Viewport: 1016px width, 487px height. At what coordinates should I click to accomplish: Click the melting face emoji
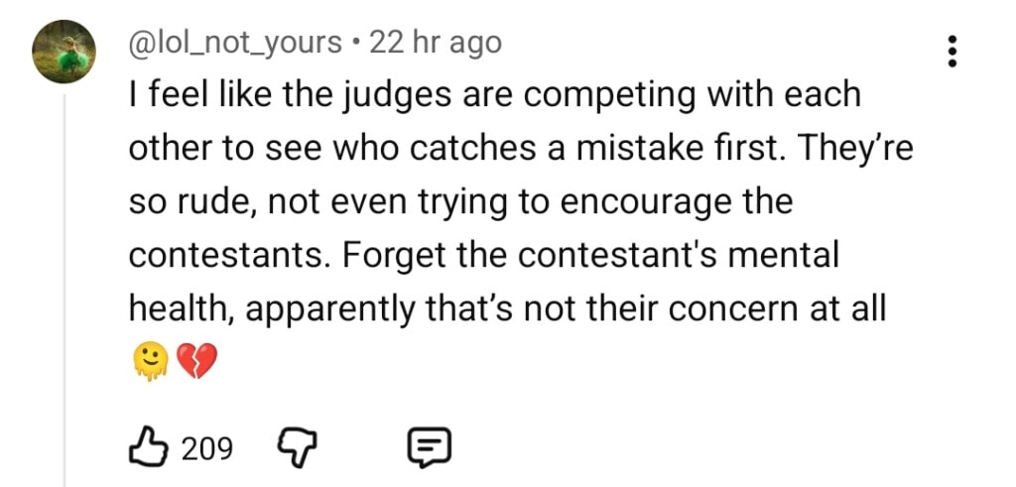pyautogui.click(x=147, y=364)
